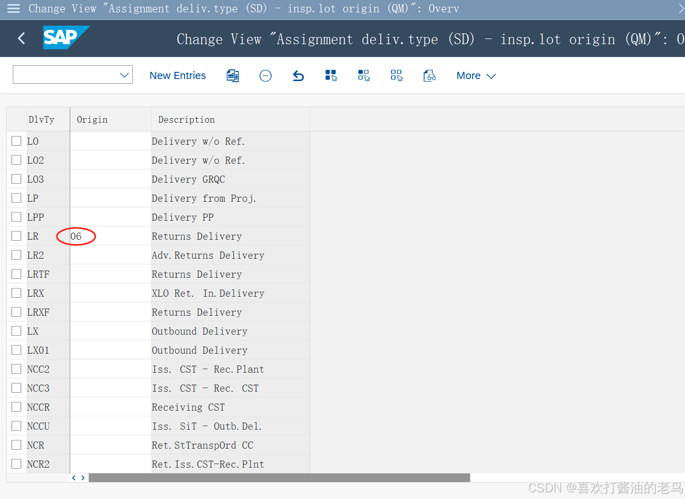Select the LO3 row checkbox
This screenshot has width=685, height=499.
pos(16,179)
